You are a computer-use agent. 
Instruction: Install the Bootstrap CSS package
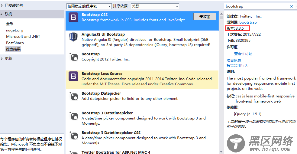(x=205, y=17)
